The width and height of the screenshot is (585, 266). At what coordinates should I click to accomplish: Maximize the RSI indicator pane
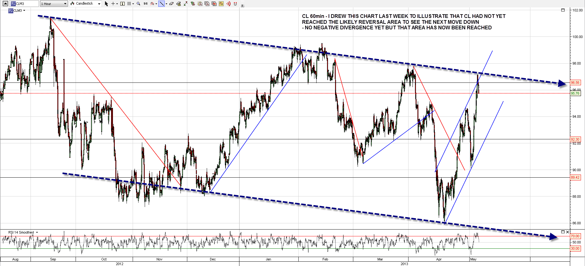pyautogui.click(x=563, y=232)
